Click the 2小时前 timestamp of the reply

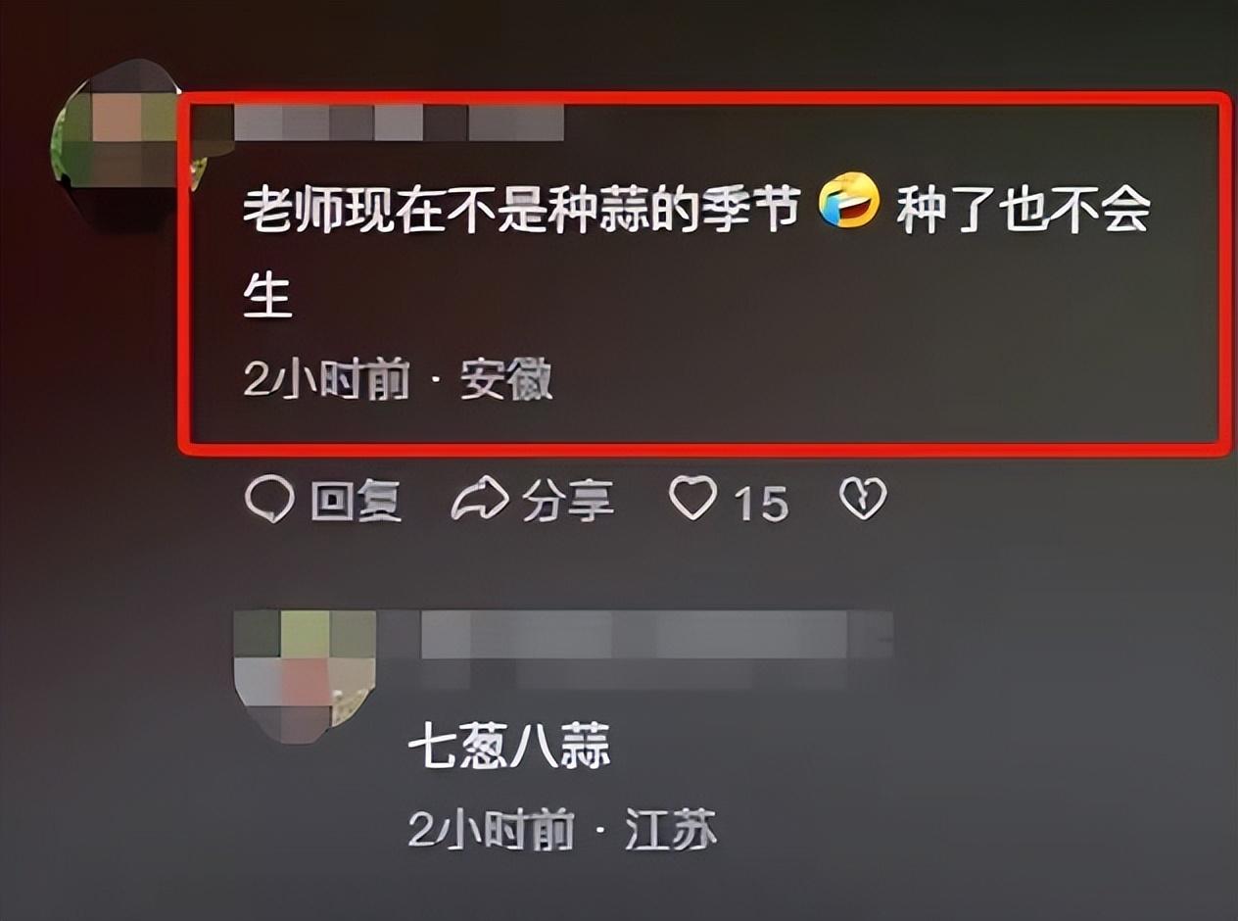491,832
